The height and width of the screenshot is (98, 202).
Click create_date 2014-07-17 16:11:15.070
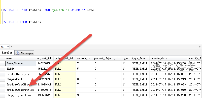coord(169,90)
